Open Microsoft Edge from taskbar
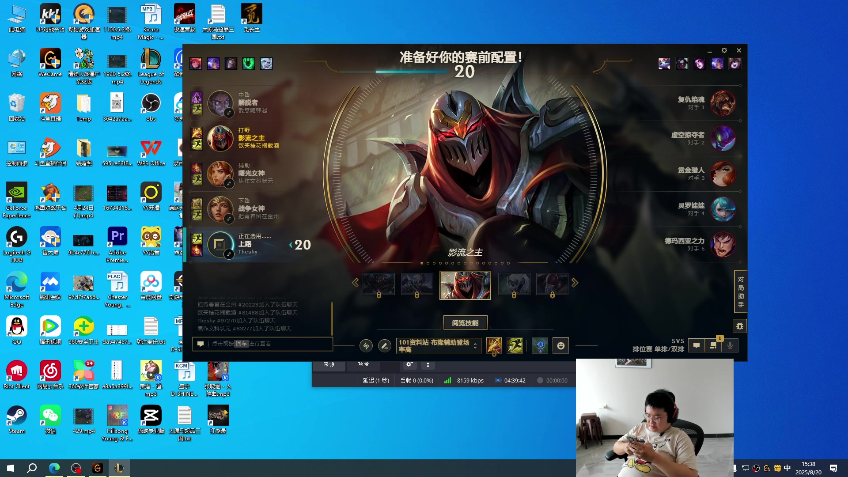 point(54,468)
